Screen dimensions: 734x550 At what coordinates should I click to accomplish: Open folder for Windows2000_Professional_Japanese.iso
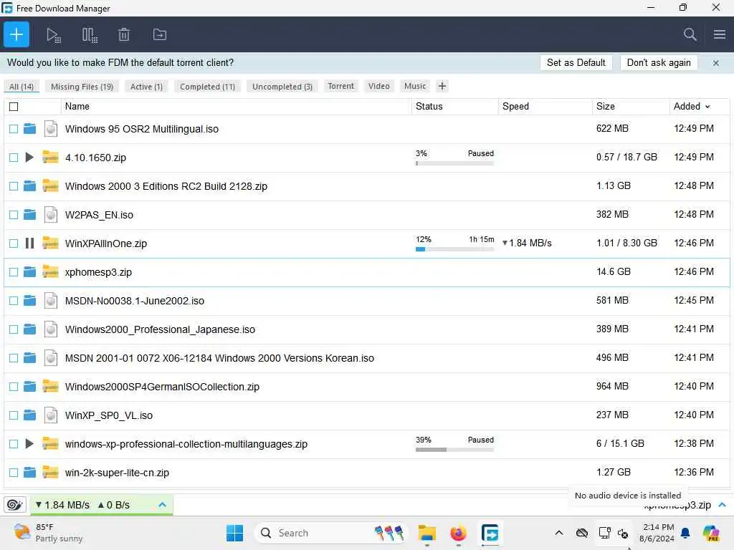[29, 329]
